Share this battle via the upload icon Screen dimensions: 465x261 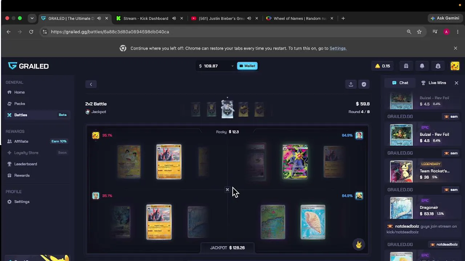tap(351, 84)
